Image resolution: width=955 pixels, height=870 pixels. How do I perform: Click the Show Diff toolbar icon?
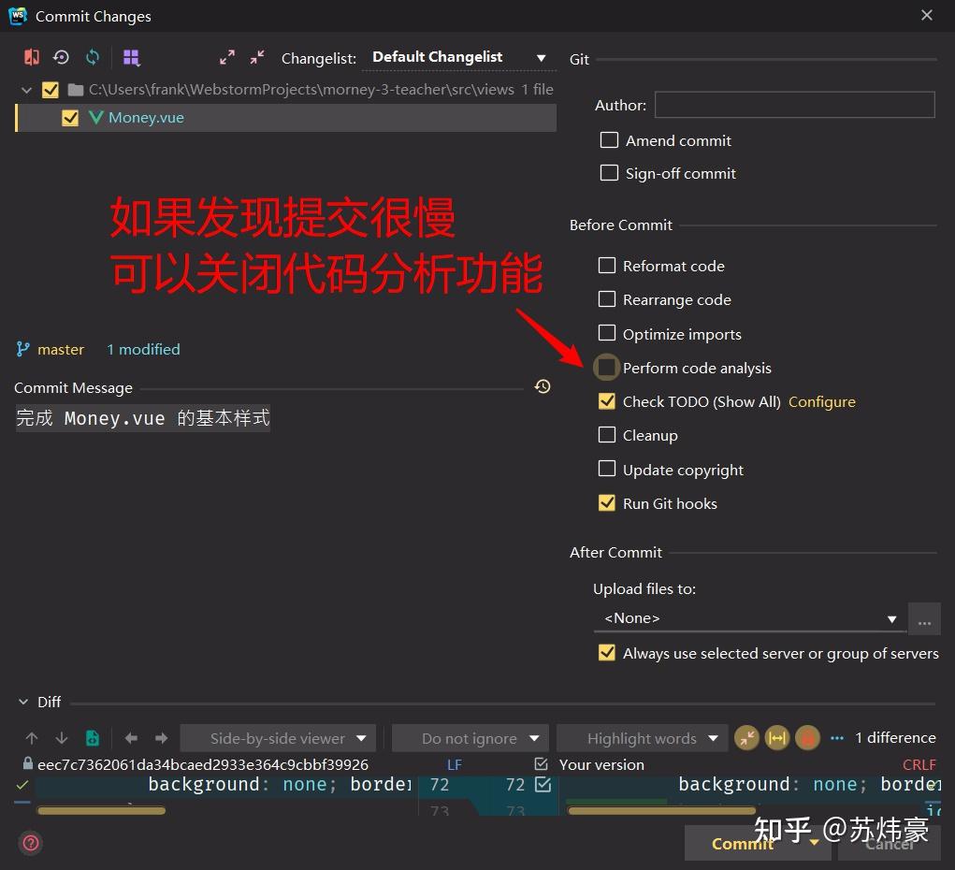(31, 57)
